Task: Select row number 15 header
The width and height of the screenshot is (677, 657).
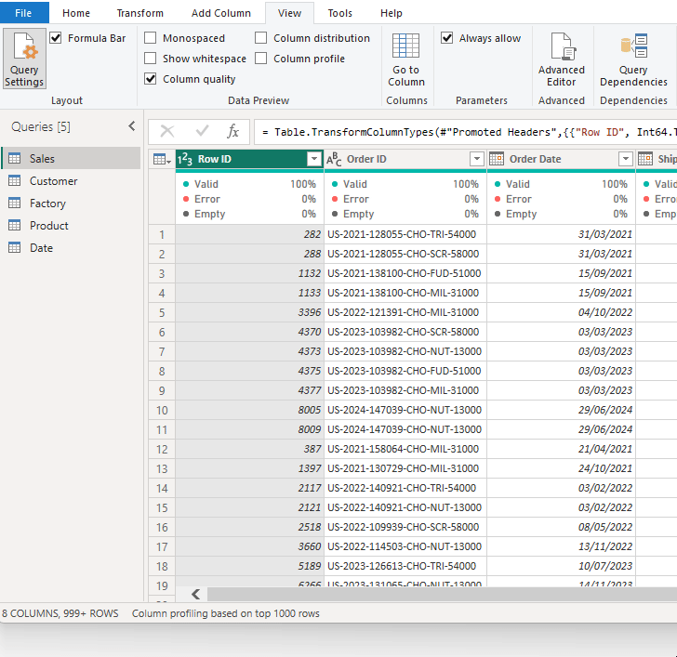Action: pos(162,507)
